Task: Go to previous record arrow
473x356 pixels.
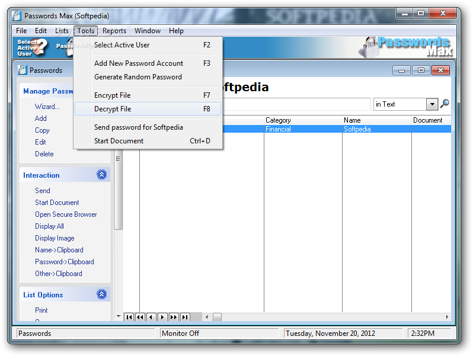Action: click(x=151, y=317)
